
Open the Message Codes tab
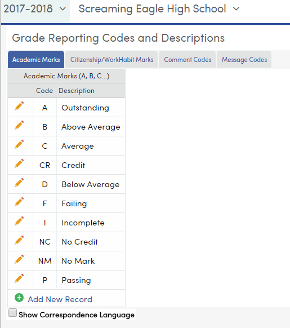click(244, 60)
